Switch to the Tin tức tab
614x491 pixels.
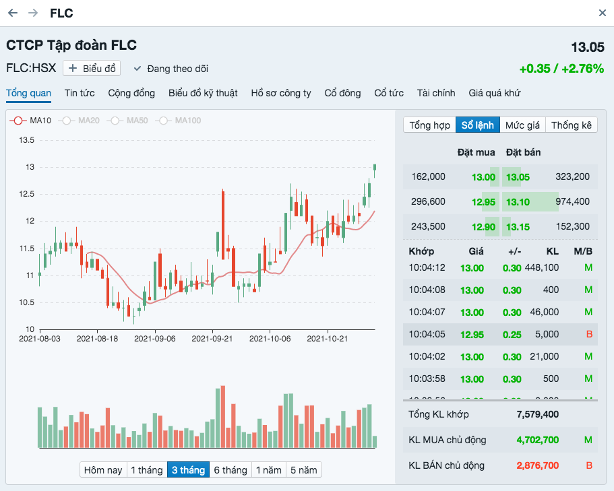pyautogui.click(x=80, y=93)
